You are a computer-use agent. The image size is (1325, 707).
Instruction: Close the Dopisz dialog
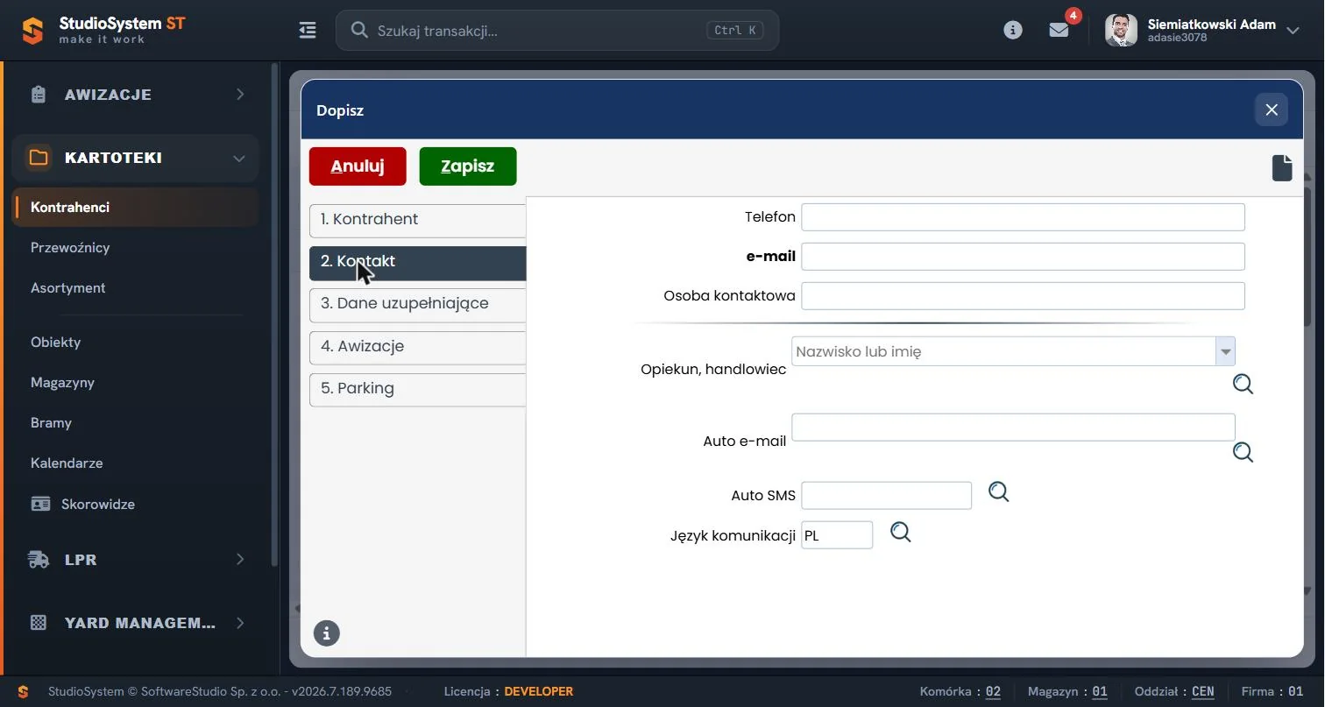pyautogui.click(x=1272, y=110)
